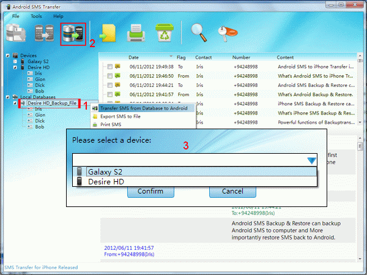The width and height of the screenshot is (367, 275).
Task: Select Galaxy S2 in the Devices tree
Action: tap(38, 61)
